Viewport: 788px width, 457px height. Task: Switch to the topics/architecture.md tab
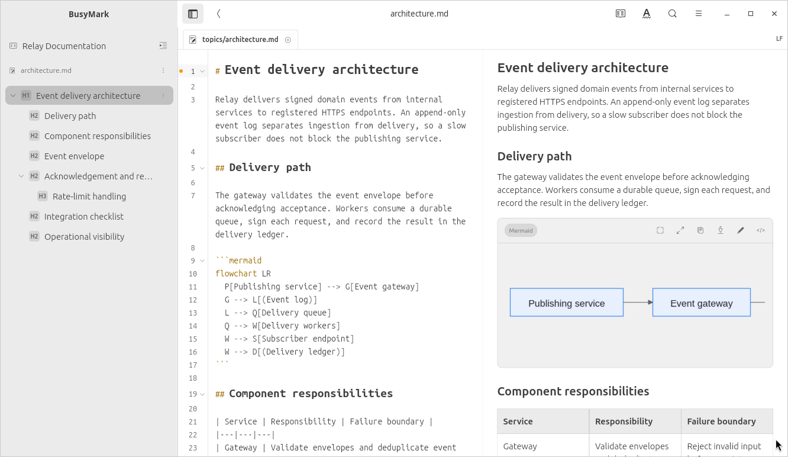[240, 40]
